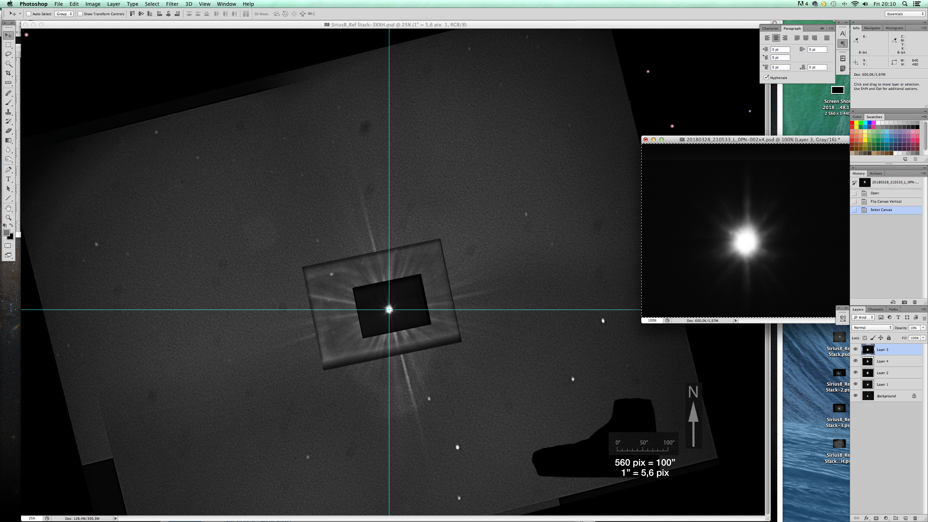Image resolution: width=928 pixels, height=522 pixels.
Task: Select the Horizontal Type tool
Action: click(8, 179)
